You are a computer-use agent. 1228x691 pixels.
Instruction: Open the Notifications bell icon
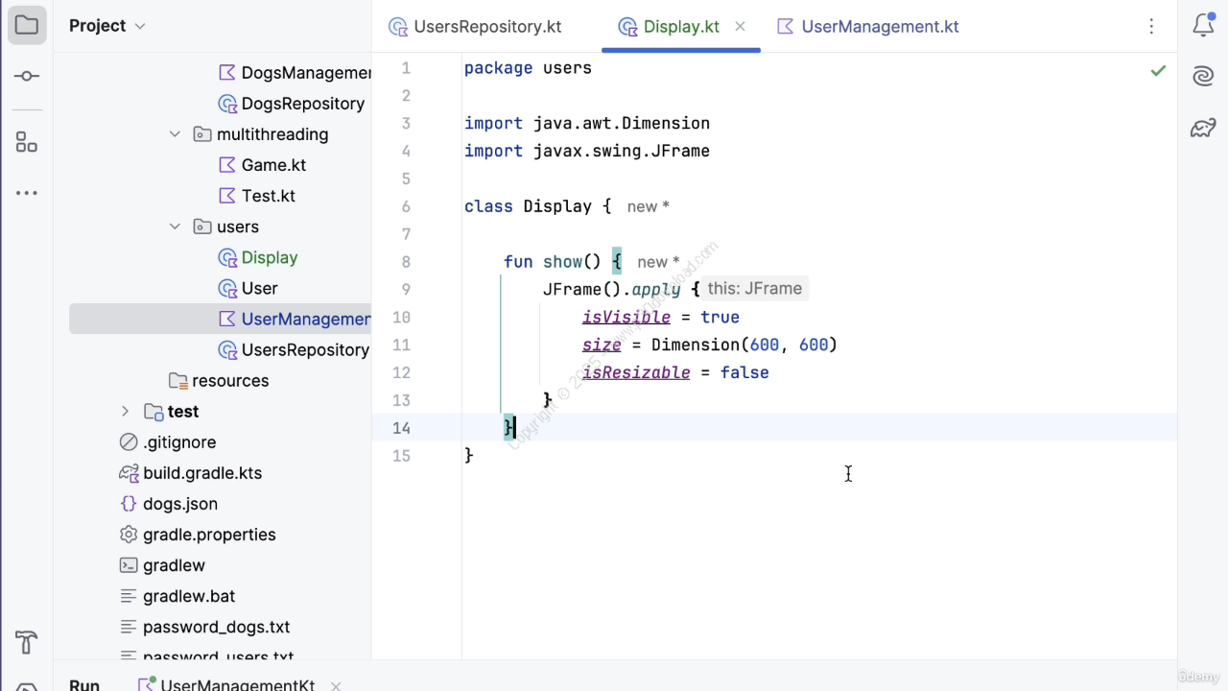point(1203,26)
